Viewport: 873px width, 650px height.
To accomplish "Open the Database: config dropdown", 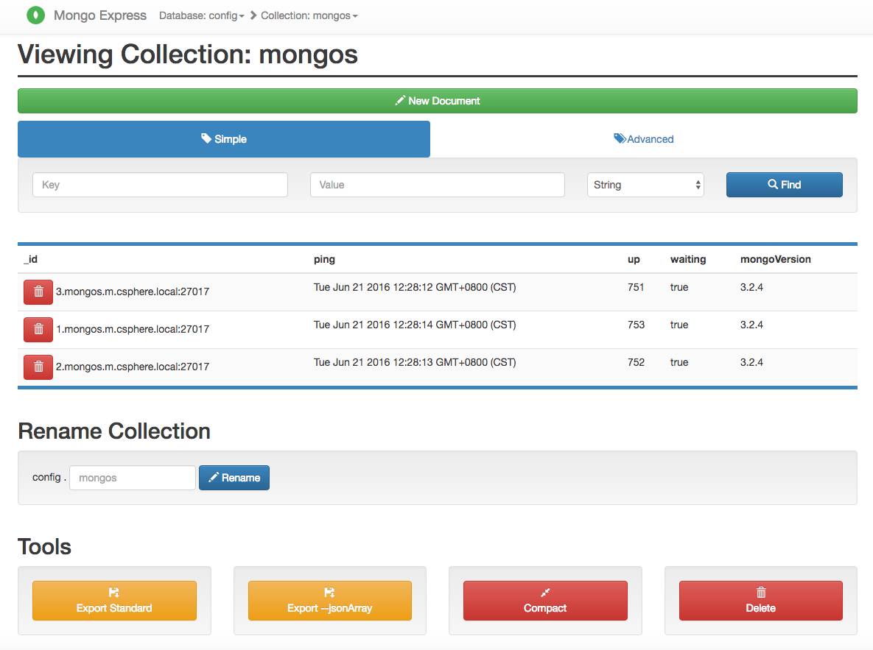I will pos(201,15).
